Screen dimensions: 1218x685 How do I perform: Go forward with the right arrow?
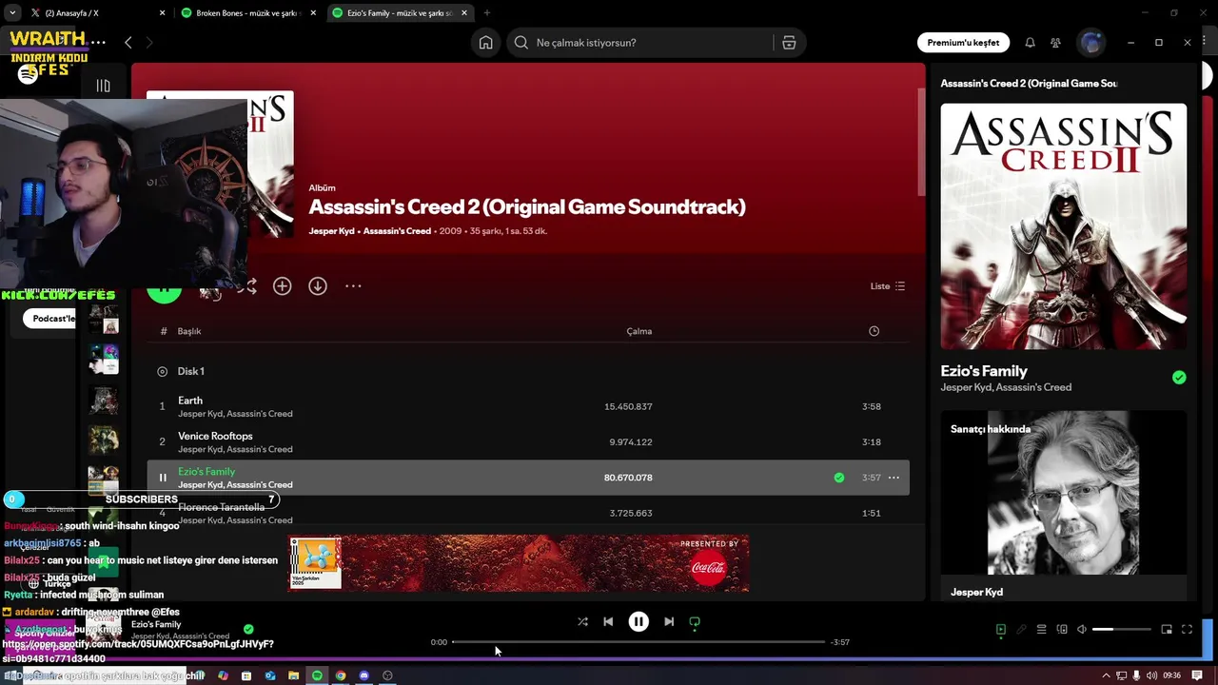[149, 43]
